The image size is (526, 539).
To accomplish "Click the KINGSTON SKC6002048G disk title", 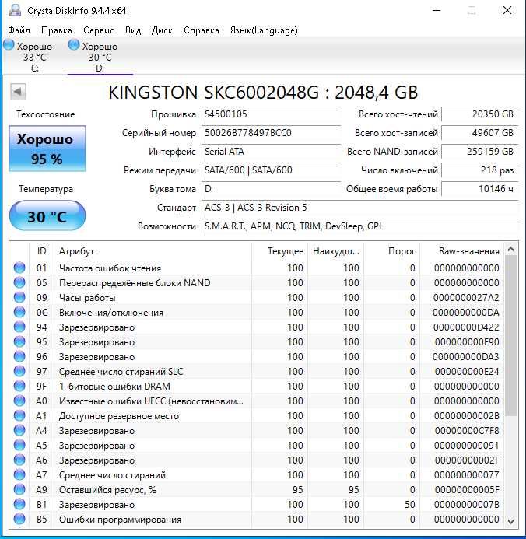I will (x=263, y=92).
